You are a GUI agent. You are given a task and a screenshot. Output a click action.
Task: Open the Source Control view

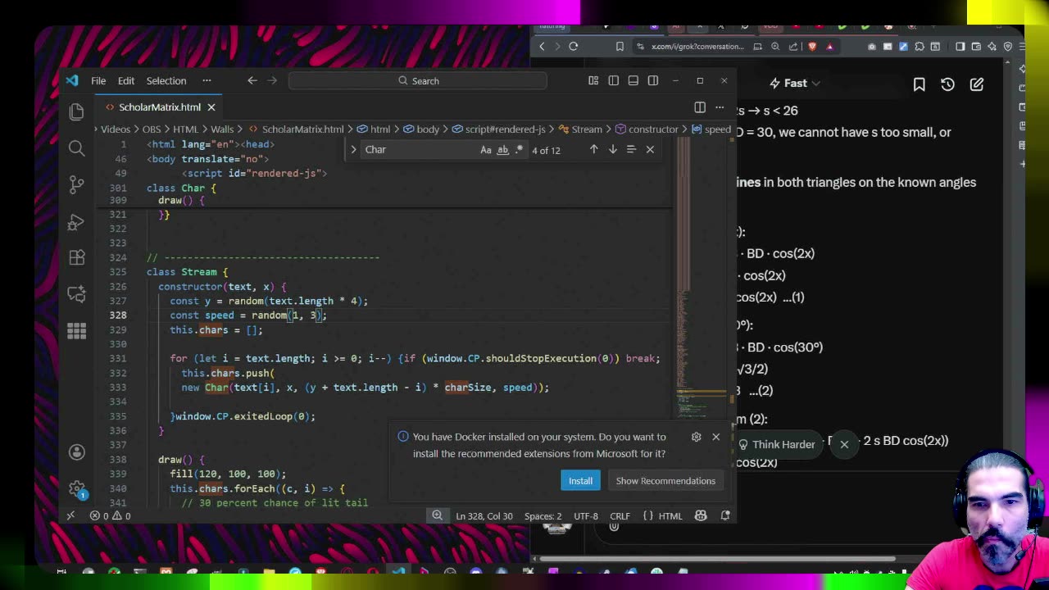[x=76, y=184]
